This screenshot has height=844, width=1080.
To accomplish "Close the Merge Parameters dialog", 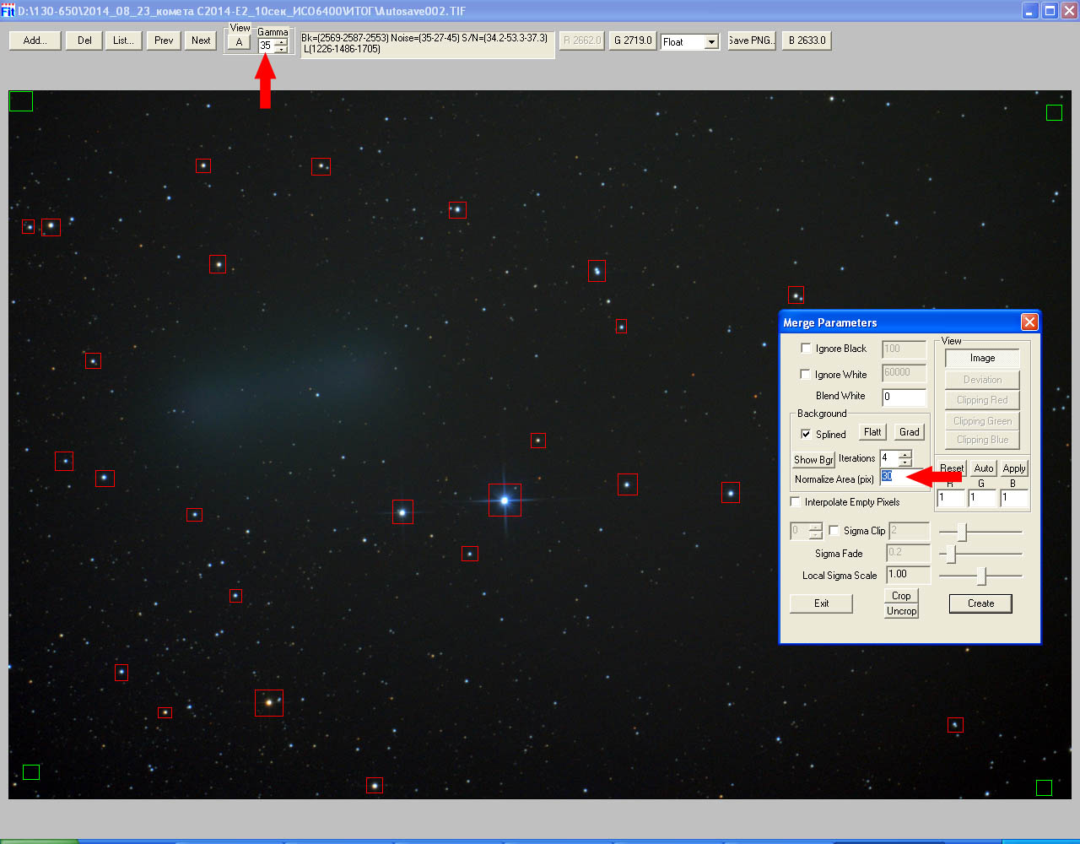I will tap(1029, 322).
